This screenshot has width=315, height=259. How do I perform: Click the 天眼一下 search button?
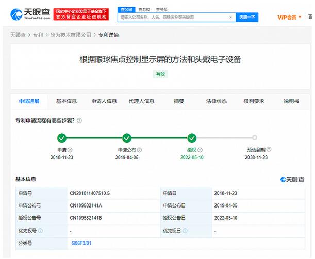point(247,18)
